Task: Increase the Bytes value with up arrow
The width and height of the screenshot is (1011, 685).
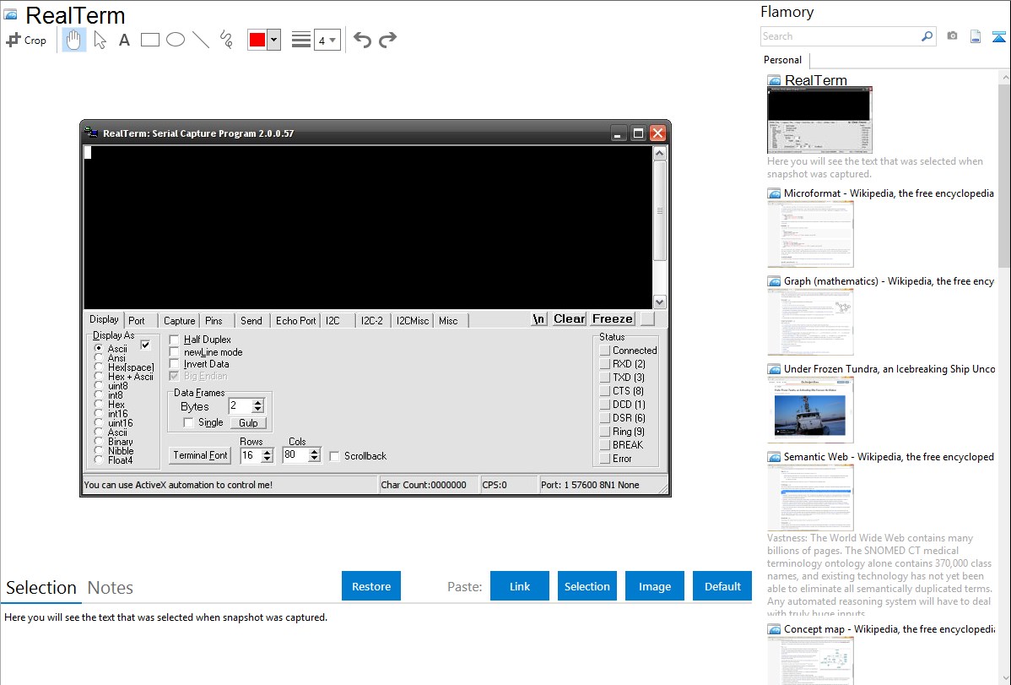Action: (258, 402)
